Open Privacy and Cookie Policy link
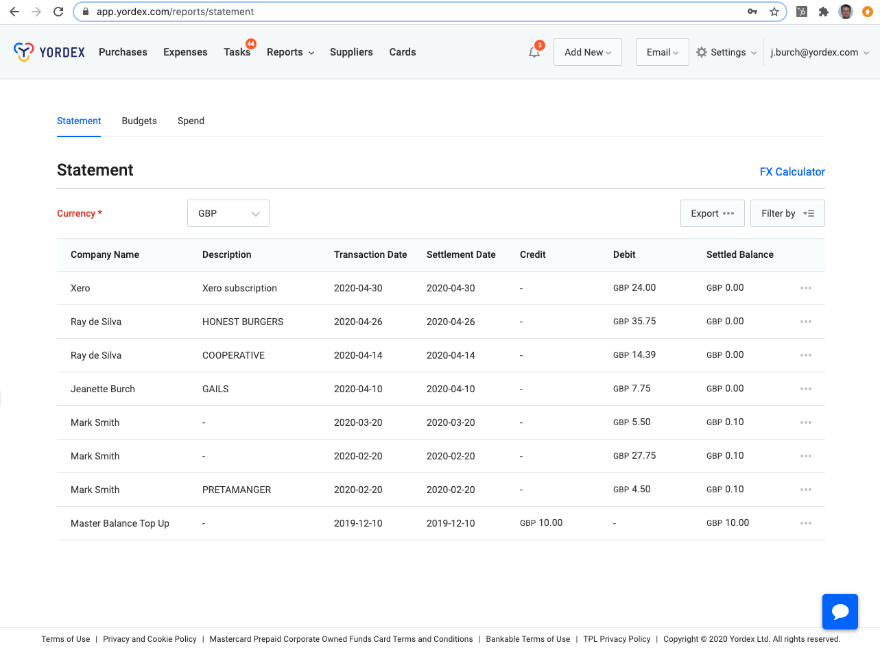The image size is (880, 648). pos(150,639)
